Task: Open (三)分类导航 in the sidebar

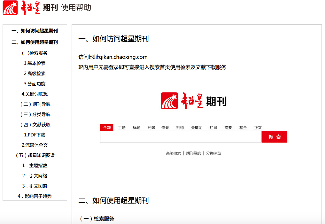Action: (x=35, y=114)
